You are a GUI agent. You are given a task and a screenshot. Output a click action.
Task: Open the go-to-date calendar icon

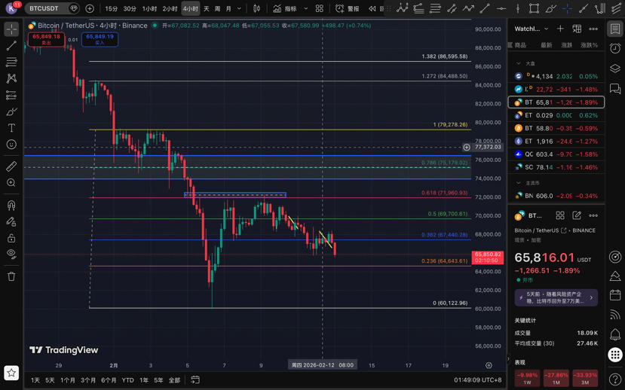pyautogui.click(x=195, y=379)
